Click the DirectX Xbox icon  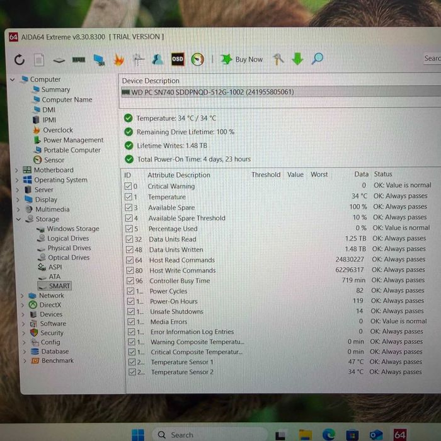click(33, 305)
